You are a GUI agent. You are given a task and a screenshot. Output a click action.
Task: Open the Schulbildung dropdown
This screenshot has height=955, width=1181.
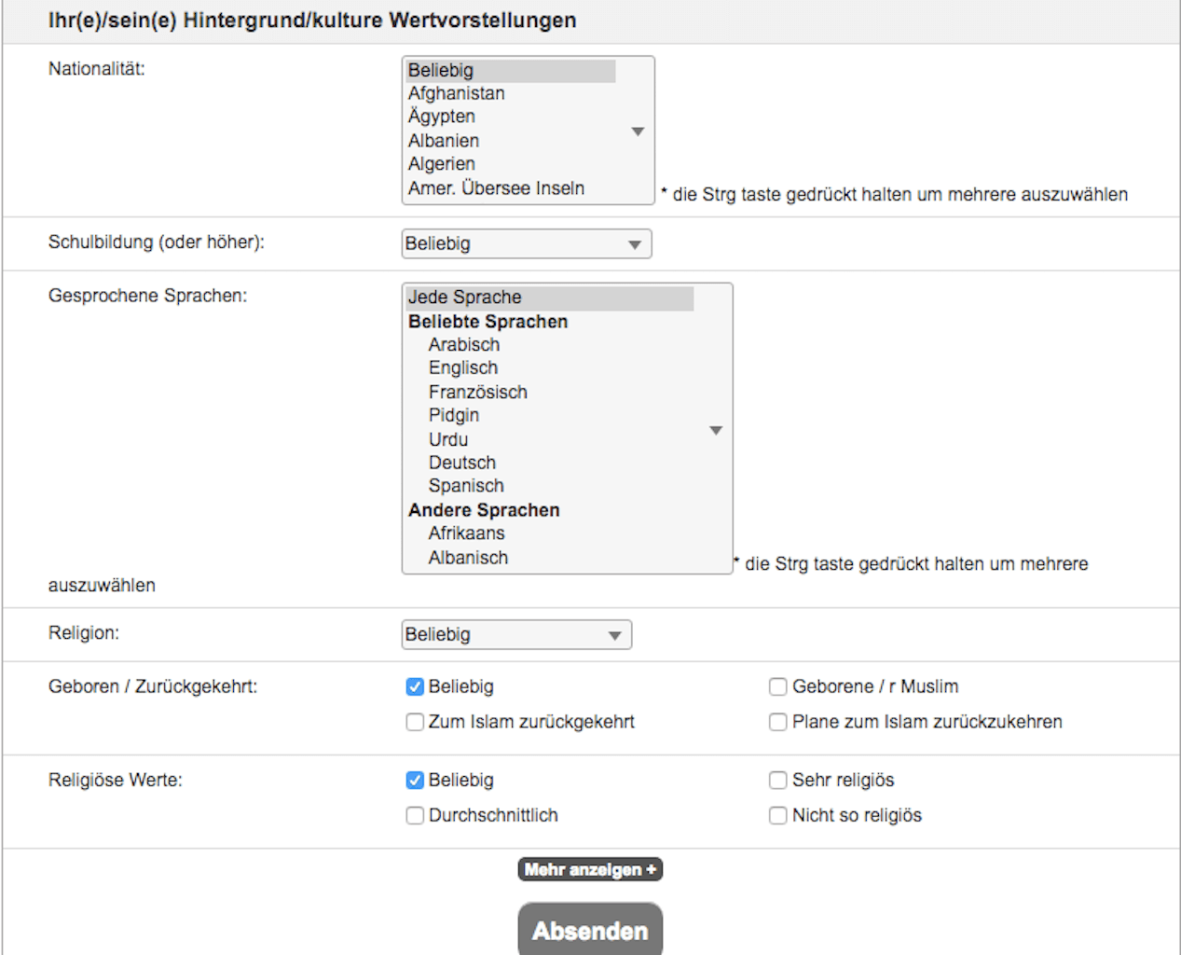527,244
